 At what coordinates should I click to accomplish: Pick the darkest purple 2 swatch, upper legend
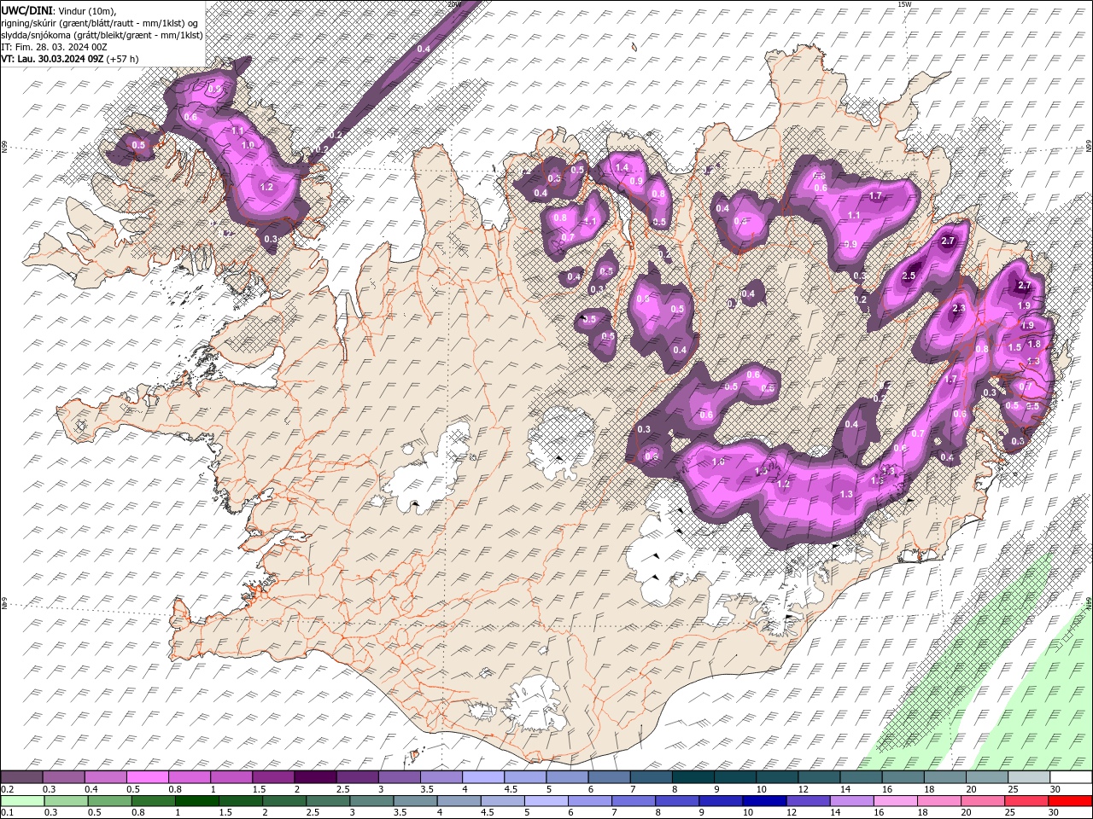point(315,777)
